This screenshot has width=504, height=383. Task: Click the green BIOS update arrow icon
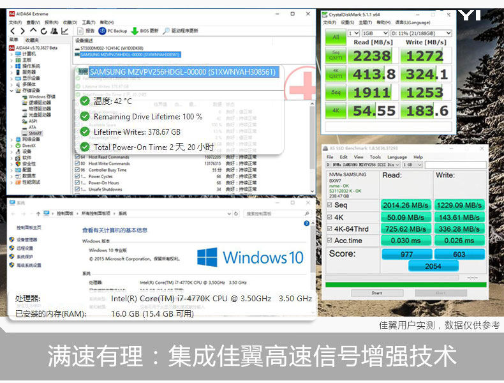pyautogui.click(x=135, y=31)
